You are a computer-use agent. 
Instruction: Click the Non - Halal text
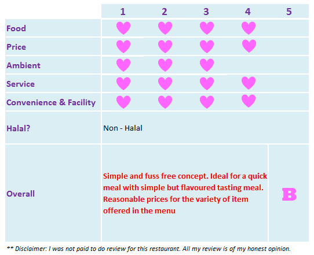pos(123,128)
